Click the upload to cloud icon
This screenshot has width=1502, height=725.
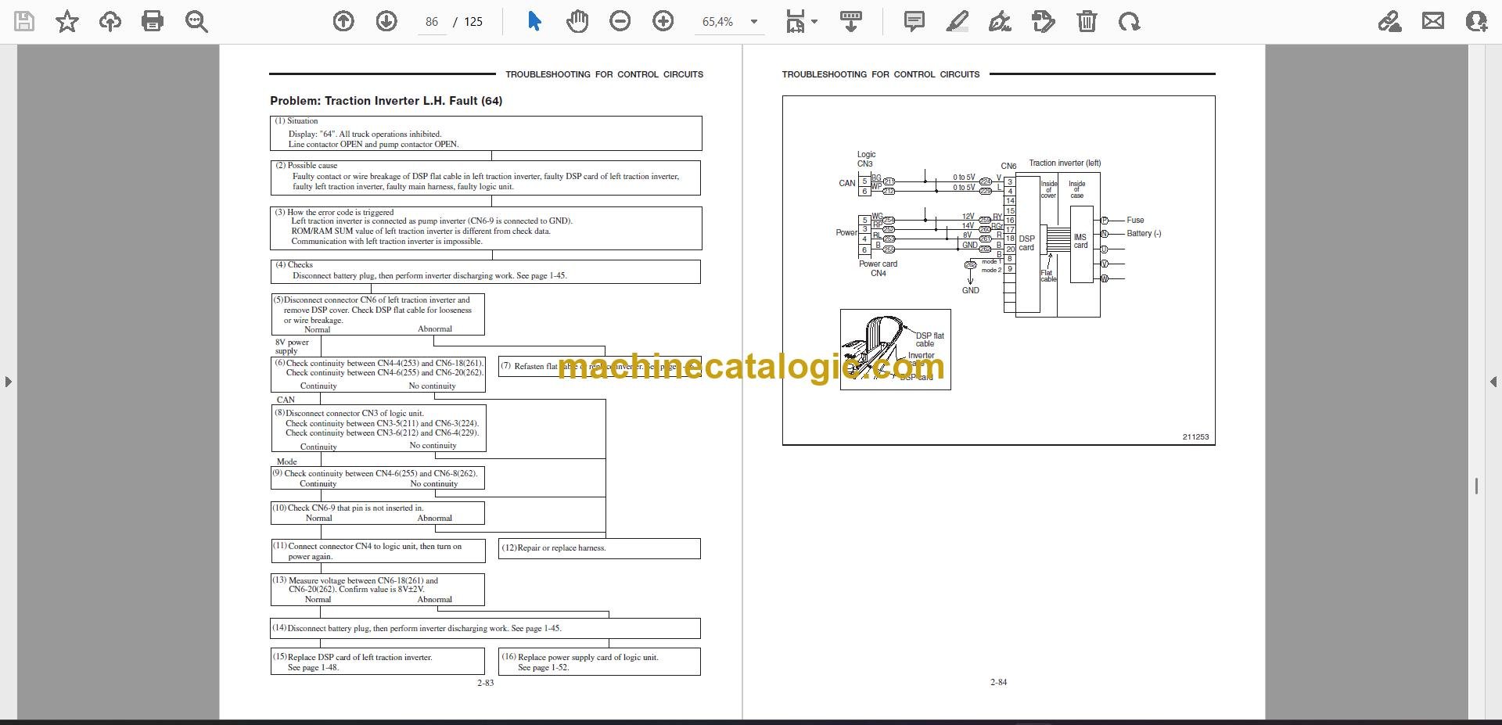tap(110, 21)
